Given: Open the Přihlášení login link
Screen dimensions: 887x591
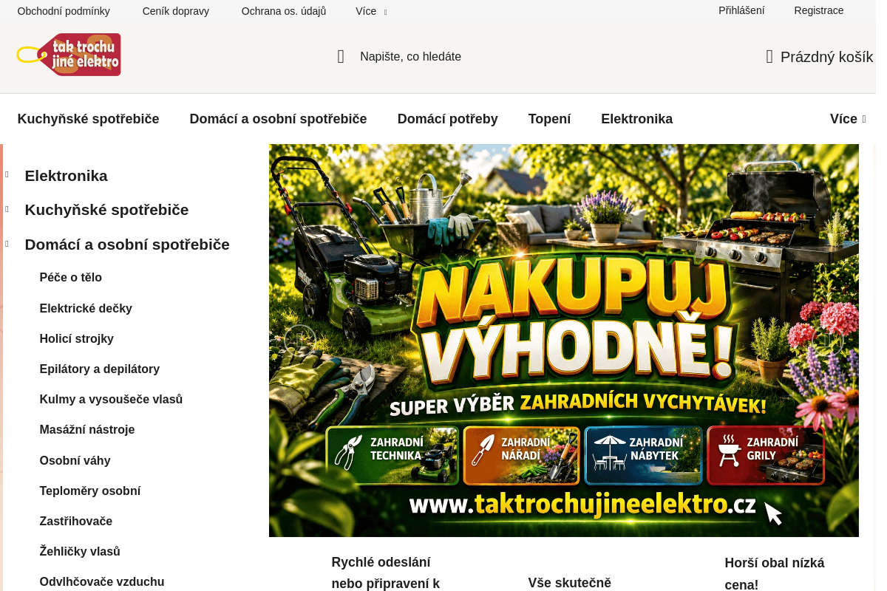Looking at the screenshot, I should coord(741,10).
